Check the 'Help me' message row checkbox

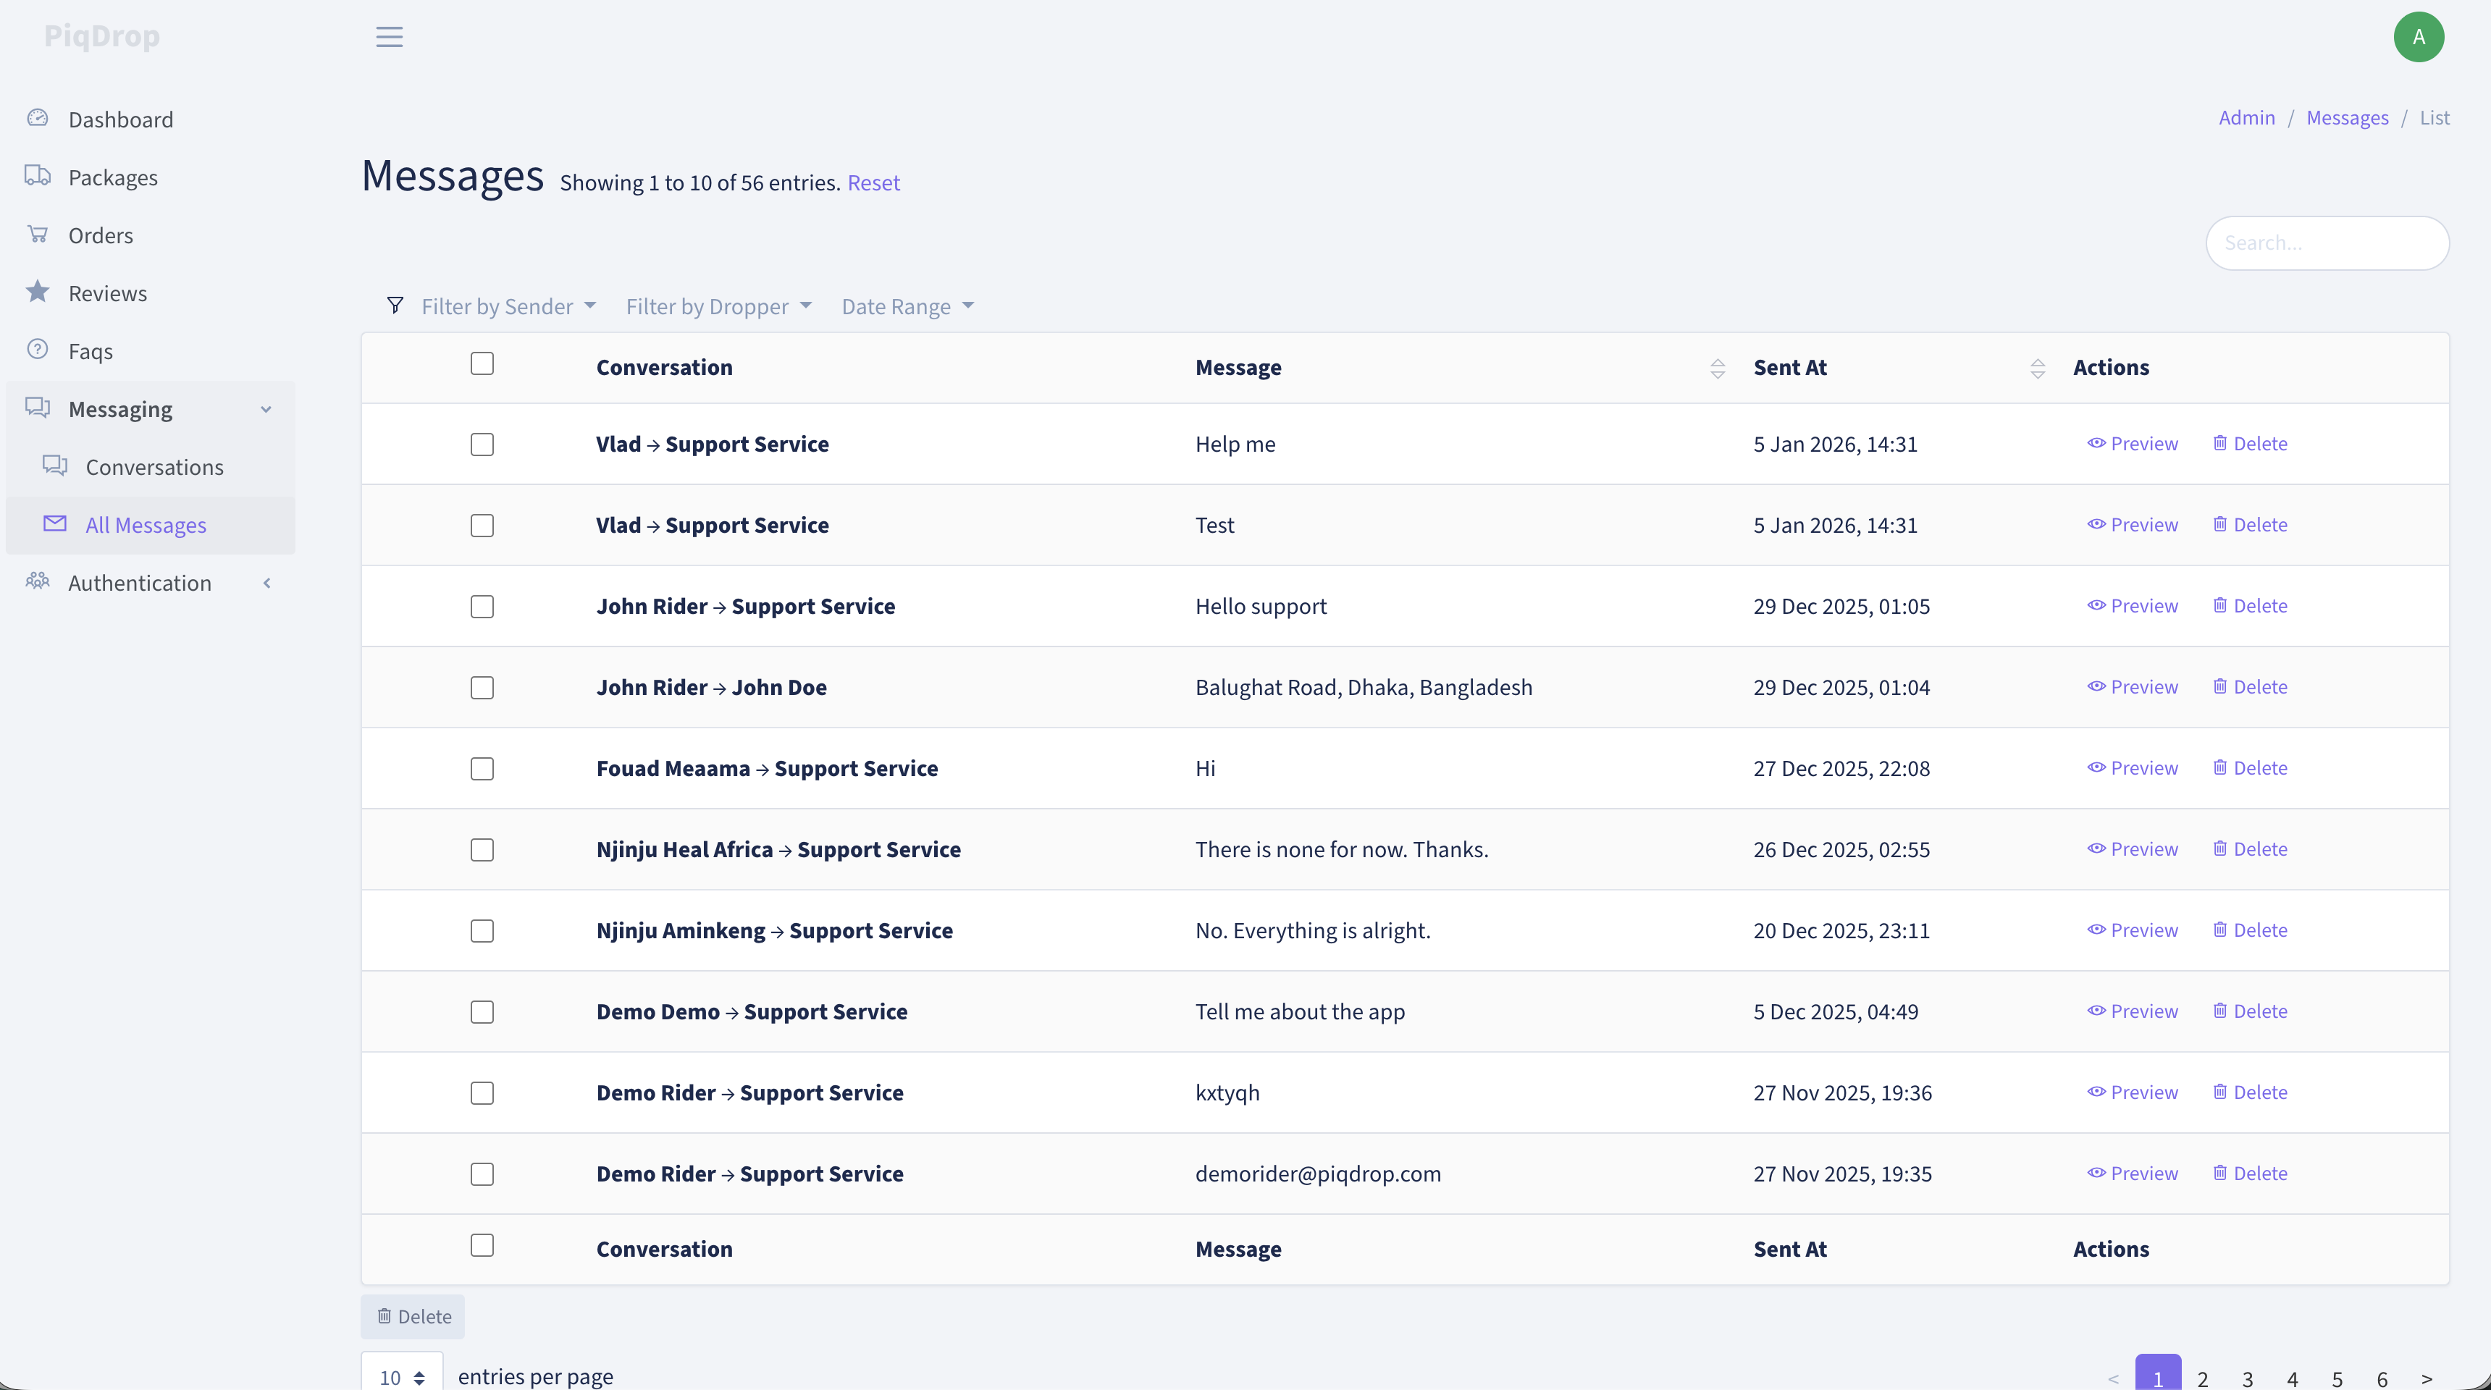tap(482, 445)
